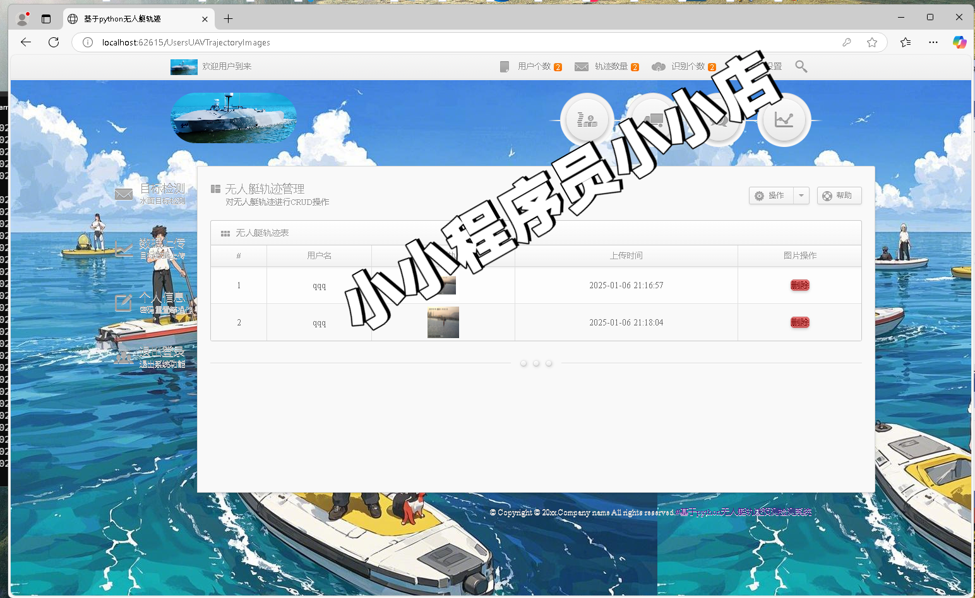
Task: Click the large unmanned boat banner image
Action: [234, 118]
